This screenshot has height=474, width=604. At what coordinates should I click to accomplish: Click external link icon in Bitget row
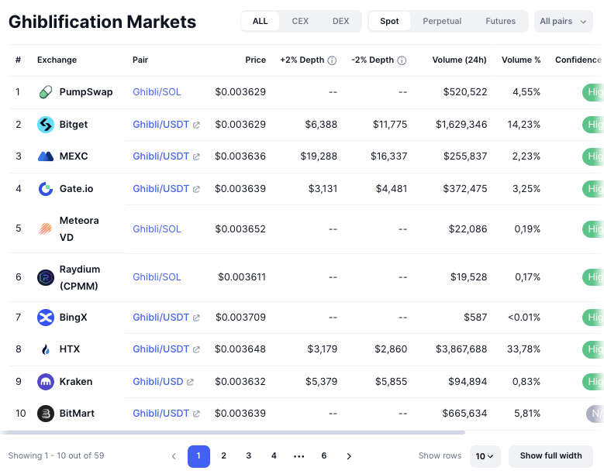click(x=196, y=125)
